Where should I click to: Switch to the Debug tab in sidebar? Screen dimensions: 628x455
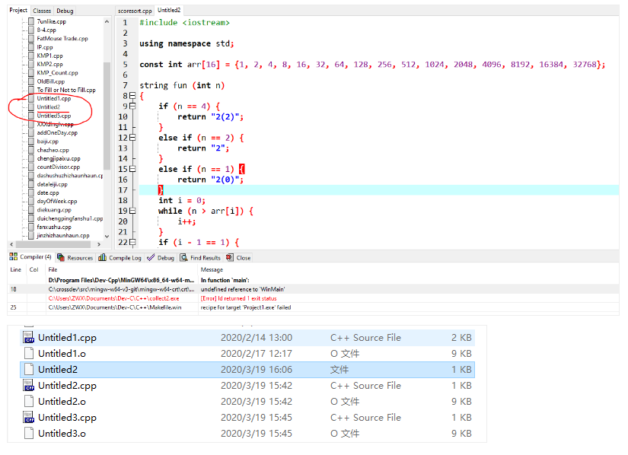[x=65, y=11]
